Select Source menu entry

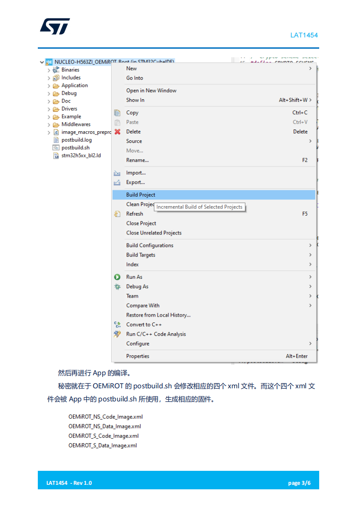214,141
